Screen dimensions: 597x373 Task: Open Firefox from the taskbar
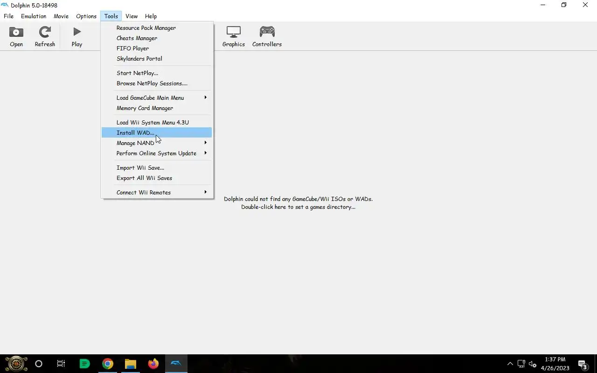click(x=153, y=364)
